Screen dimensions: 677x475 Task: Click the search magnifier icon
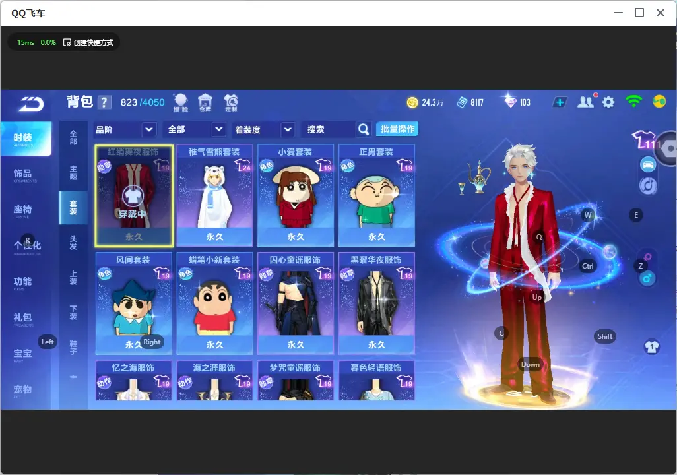coord(364,129)
